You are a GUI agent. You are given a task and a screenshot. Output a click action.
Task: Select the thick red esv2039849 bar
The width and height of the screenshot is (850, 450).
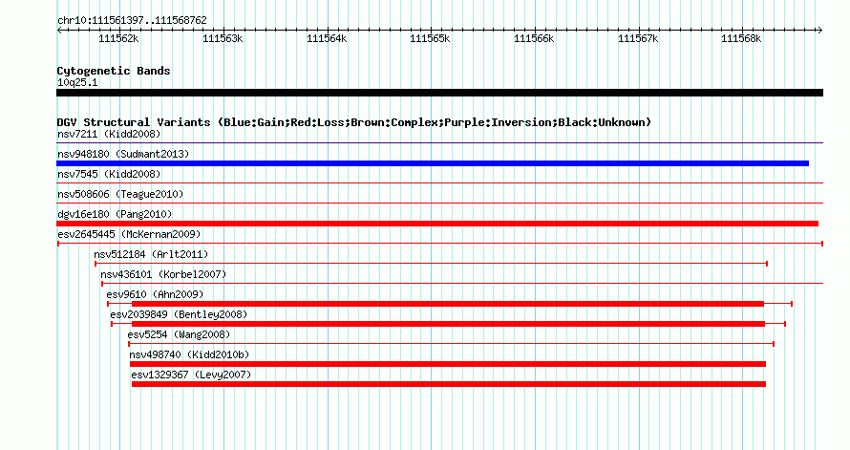click(448, 324)
